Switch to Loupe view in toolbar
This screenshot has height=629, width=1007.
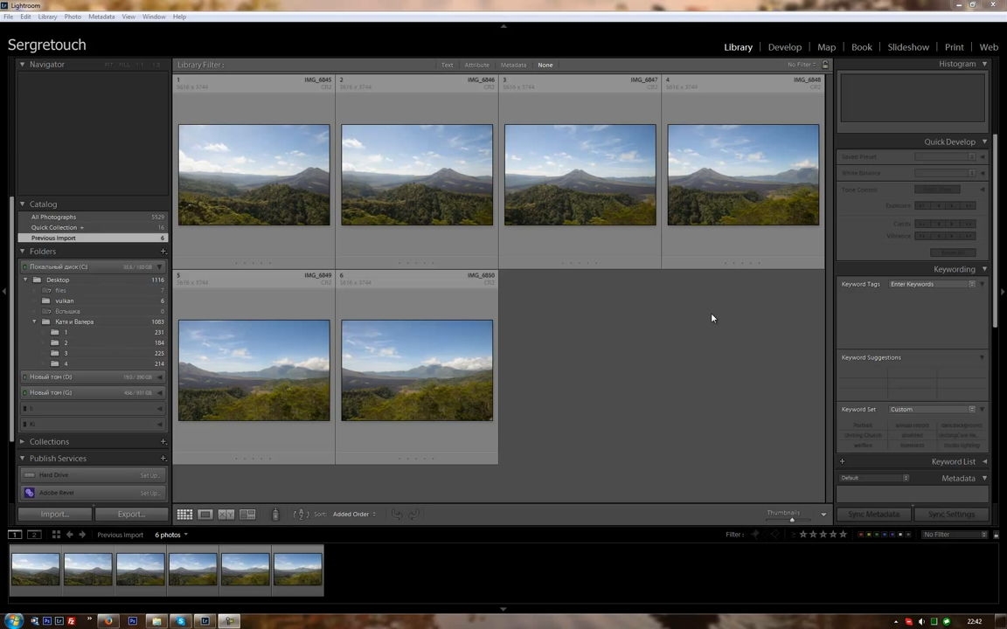tap(205, 514)
